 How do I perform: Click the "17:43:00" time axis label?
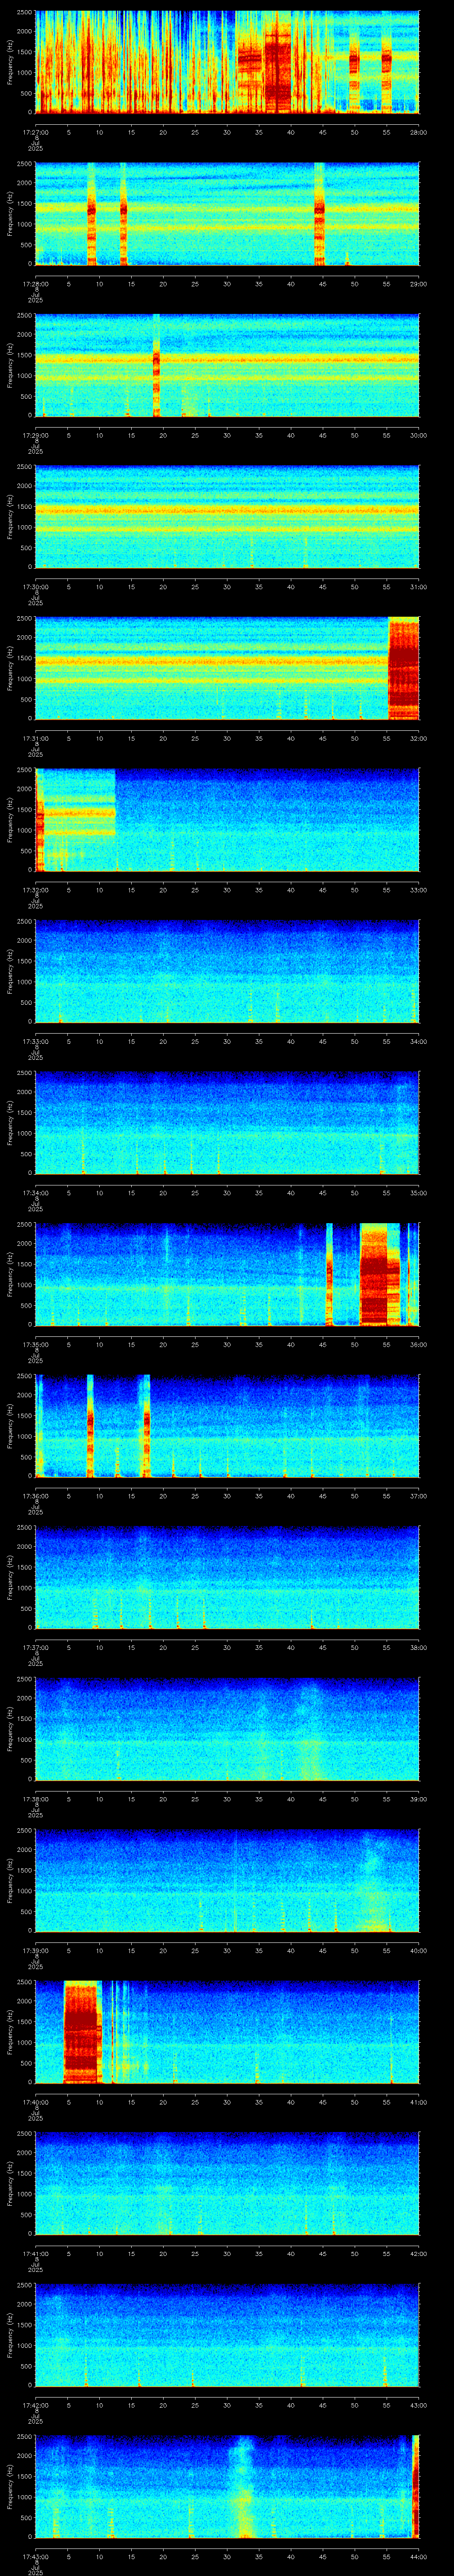(x=35, y=2558)
